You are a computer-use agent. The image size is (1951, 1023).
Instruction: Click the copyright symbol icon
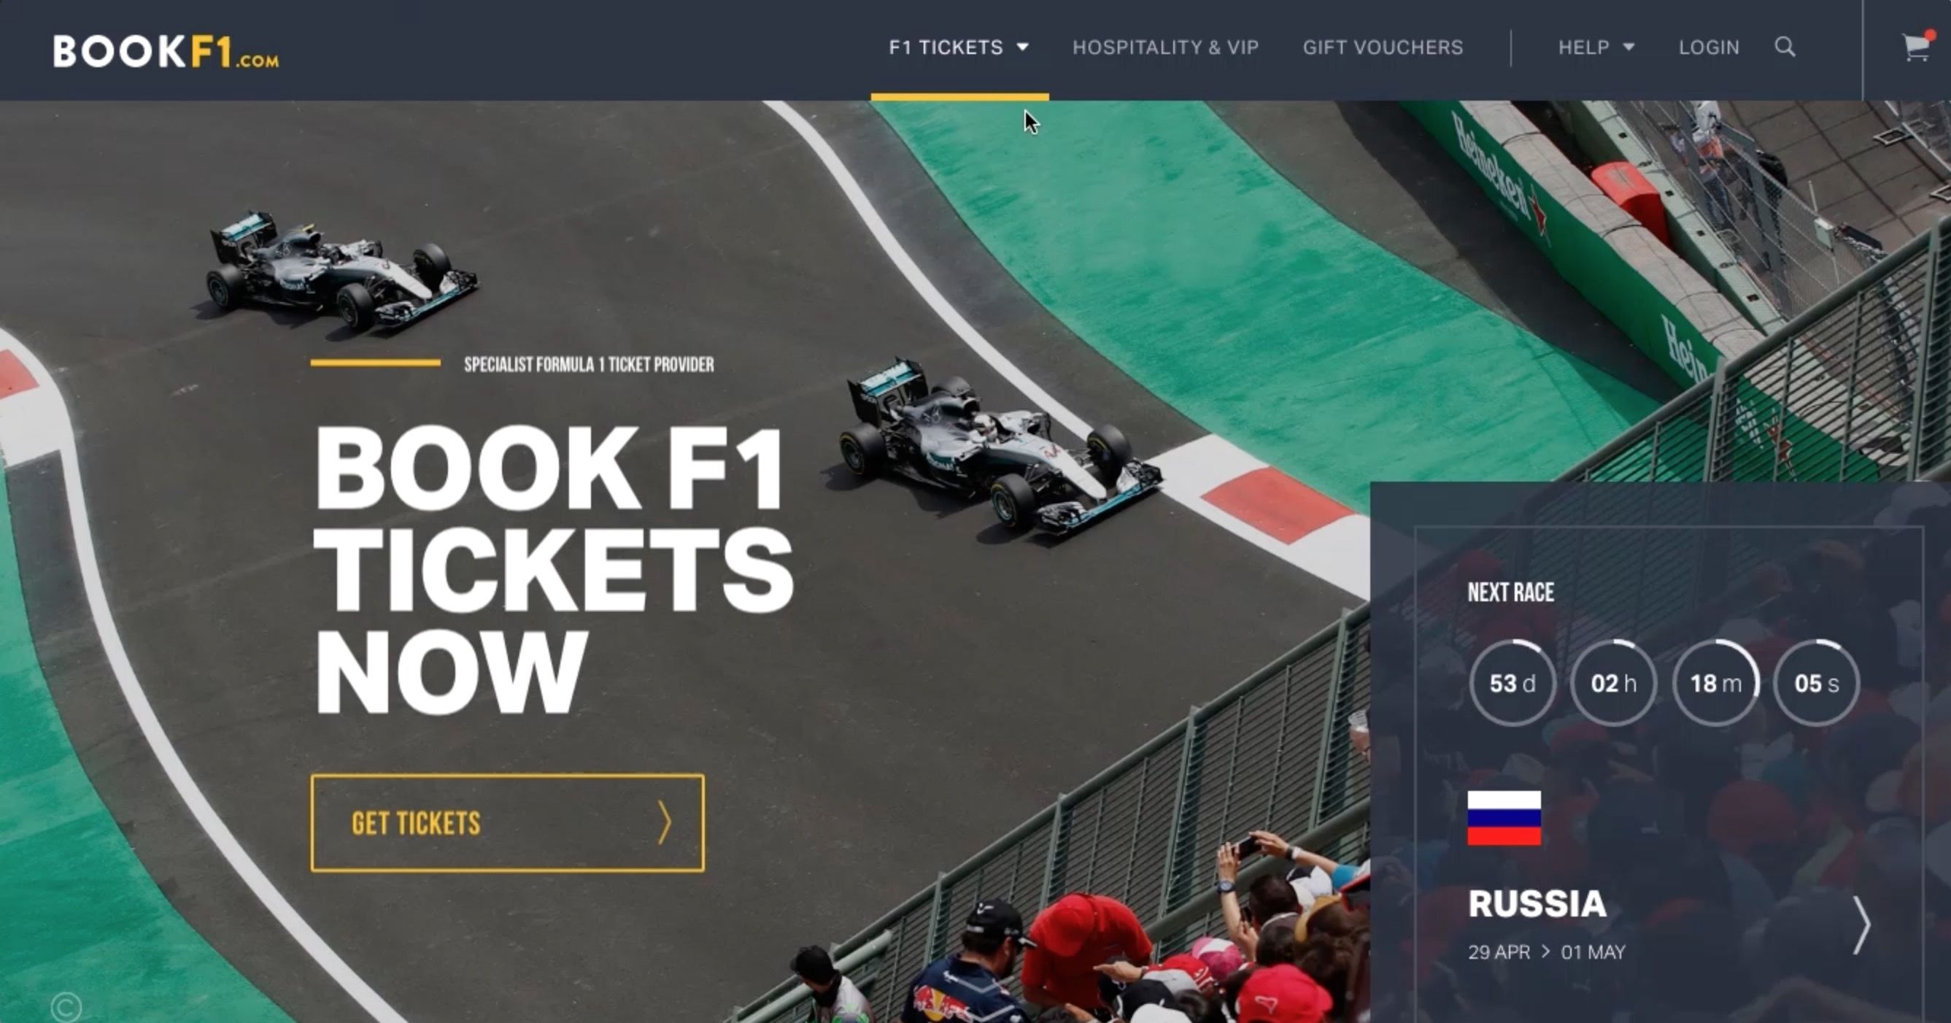(x=66, y=1007)
